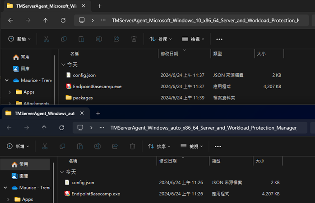This screenshot has height=203, width=315.
Task: Open the 檢視 view dropdown in the TMServerAgent_Windows_auto window
Action: pos(191,146)
